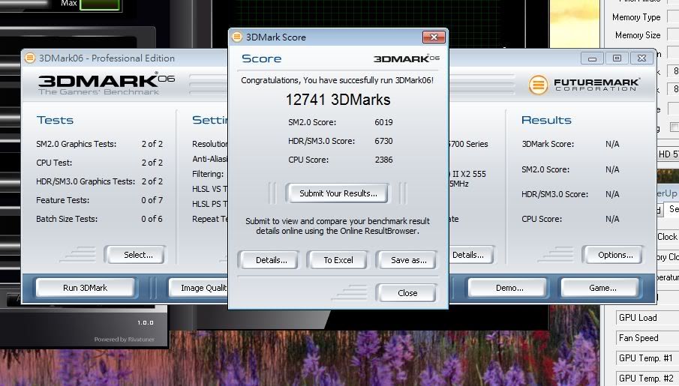Screen dimensions: 679x386
Task: Click GPU Load field in GPU-Z
Action: tap(647, 318)
